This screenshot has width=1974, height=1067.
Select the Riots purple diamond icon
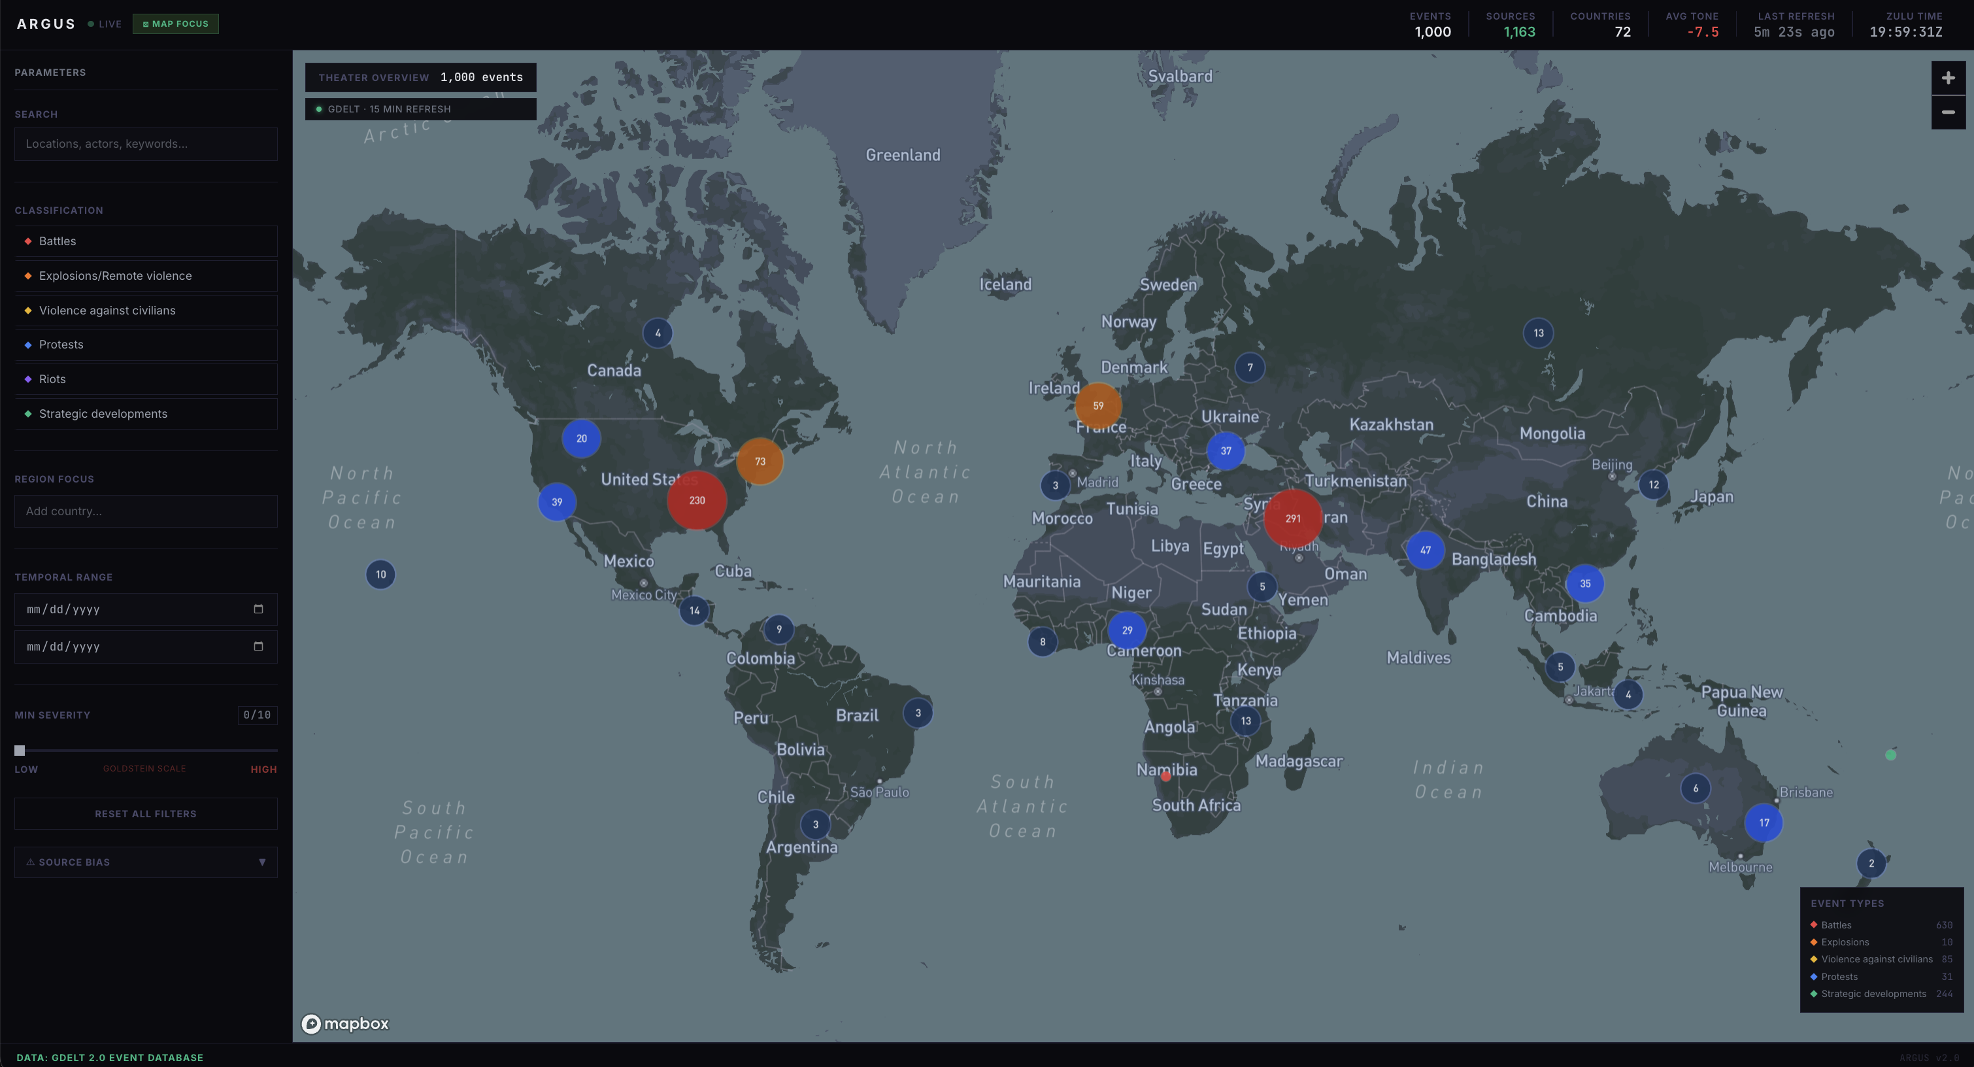coord(27,379)
